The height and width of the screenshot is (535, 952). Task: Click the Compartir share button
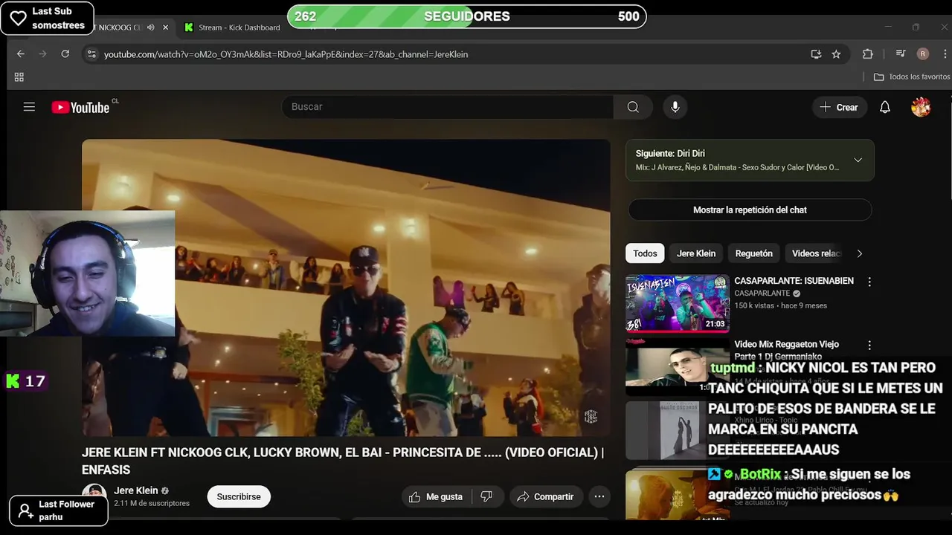tap(545, 496)
